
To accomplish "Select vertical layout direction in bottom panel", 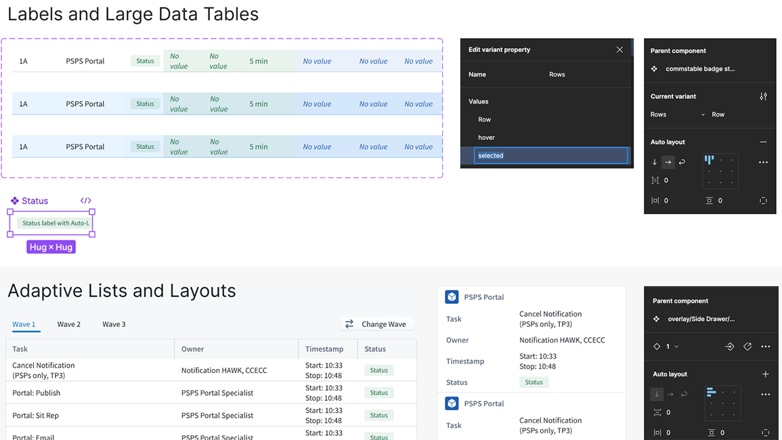I will pyautogui.click(x=656, y=393).
